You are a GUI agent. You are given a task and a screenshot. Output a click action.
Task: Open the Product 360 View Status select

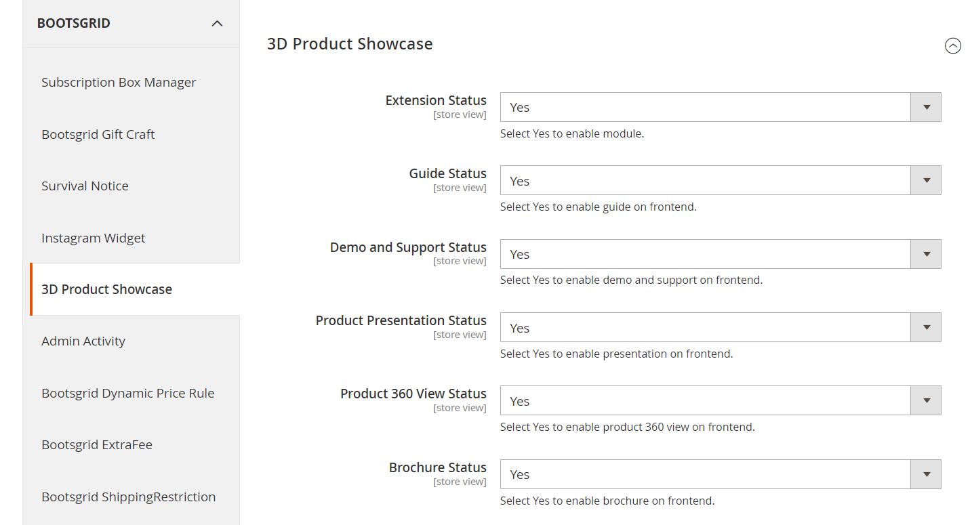(x=721, y=400)
